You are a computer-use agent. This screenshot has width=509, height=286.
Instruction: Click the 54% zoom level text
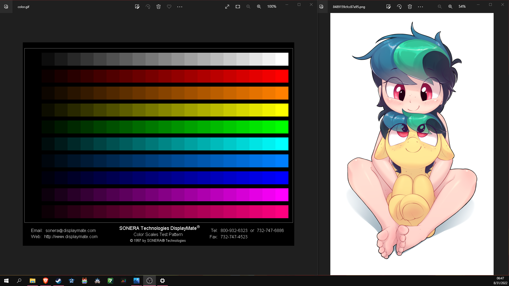tap(462, 7)
